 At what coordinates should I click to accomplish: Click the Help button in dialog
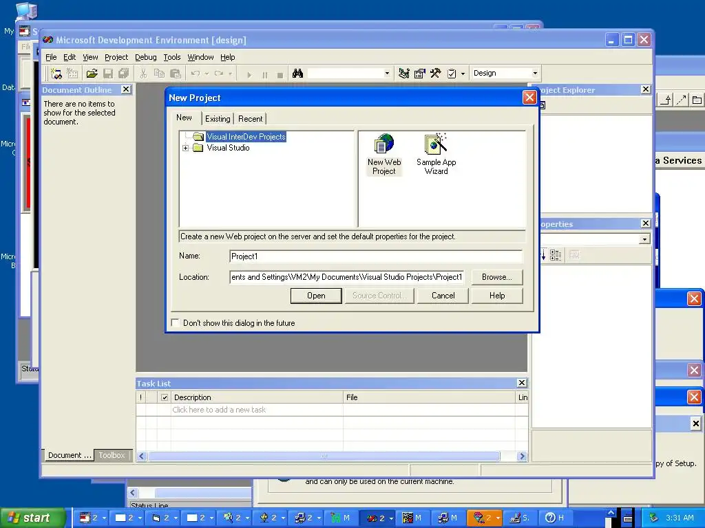coord(497,296)
